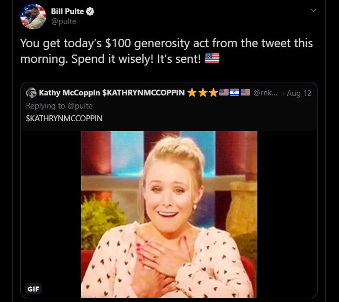Click the third gold star emoji in name
Image resolution: width=339 pixels, height=302 pixels.
213,93
